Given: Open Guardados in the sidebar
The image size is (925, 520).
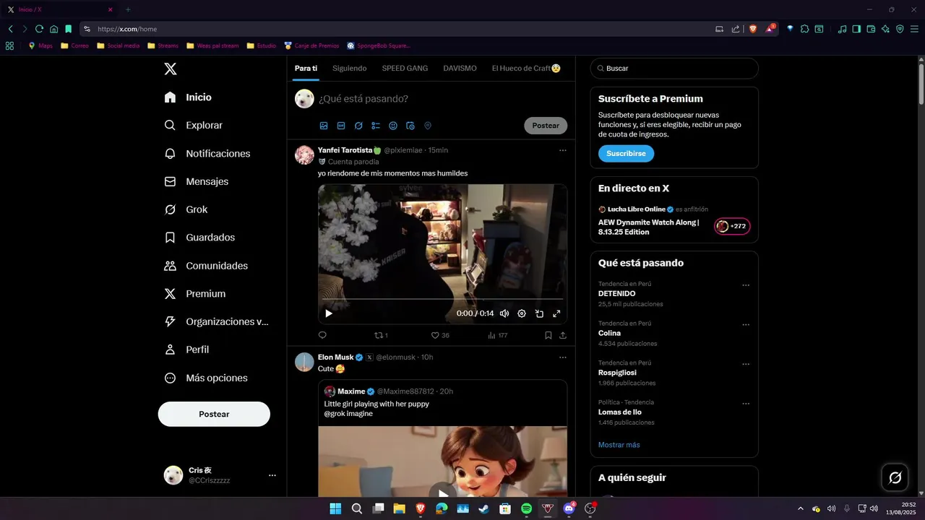Looking at the screenshot, I should [x=199, y=237].
